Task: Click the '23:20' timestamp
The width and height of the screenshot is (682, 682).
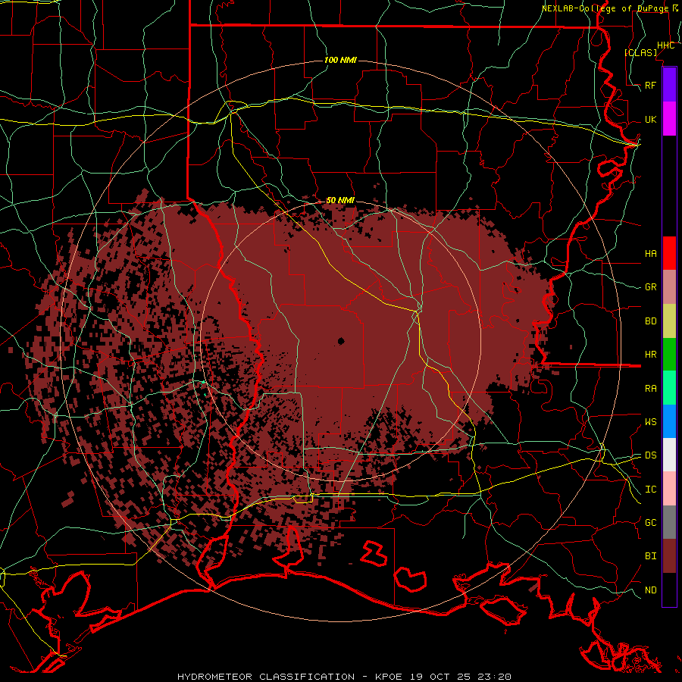Action: [493, 677]
